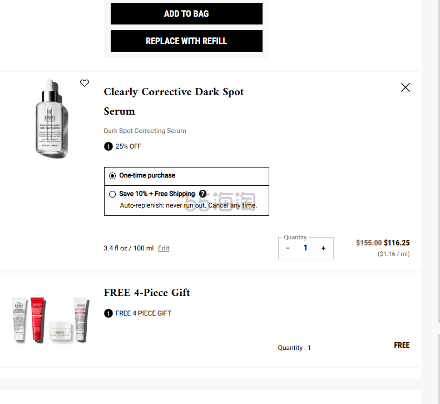Select One-time purchase radio option
Image resolution: width=440 pixels, height=404 pixels.
(x=112, y=176)
